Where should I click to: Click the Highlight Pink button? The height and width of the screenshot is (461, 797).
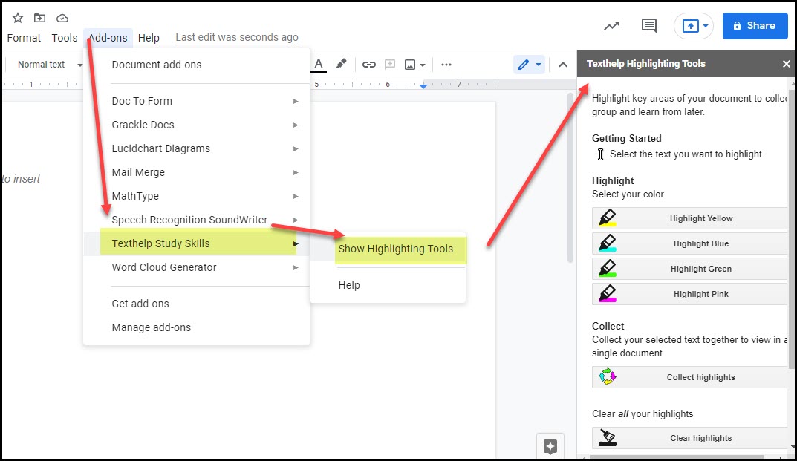coord(690,294)
